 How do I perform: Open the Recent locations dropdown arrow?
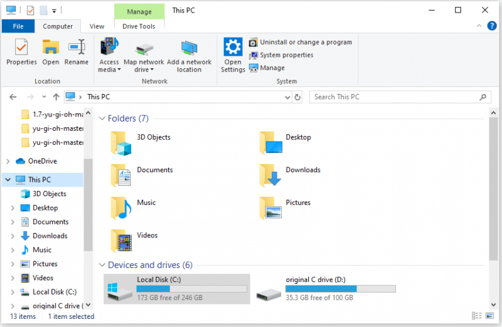[x=44, y=96]
